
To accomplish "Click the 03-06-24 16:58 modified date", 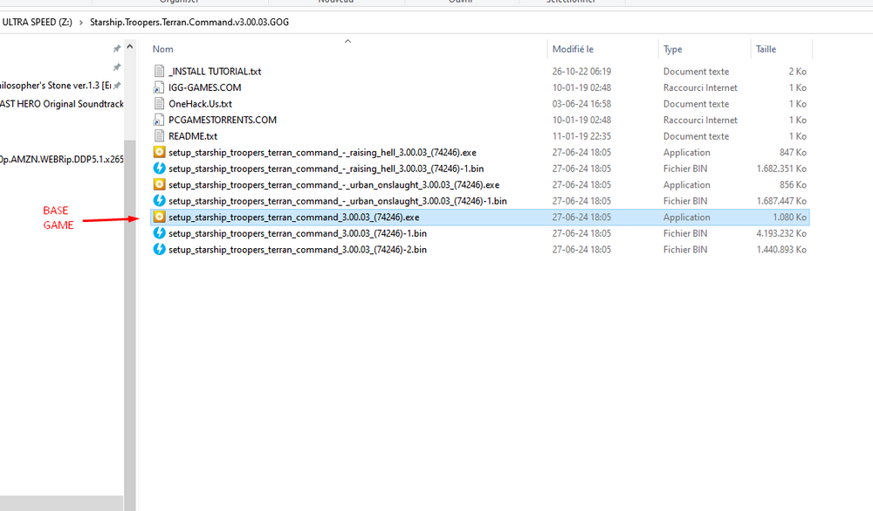I will coord(581,104).
